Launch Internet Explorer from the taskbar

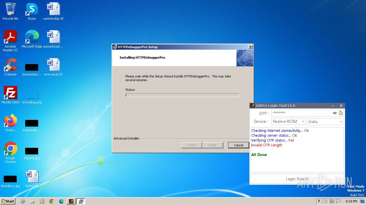pos(23,201)
